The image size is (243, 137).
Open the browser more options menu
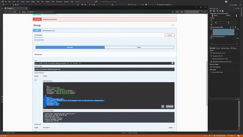(205, 12)
